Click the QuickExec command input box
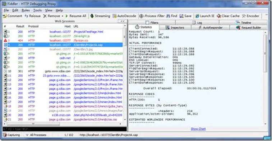The image size is (272, 141). tap(65, 129)
